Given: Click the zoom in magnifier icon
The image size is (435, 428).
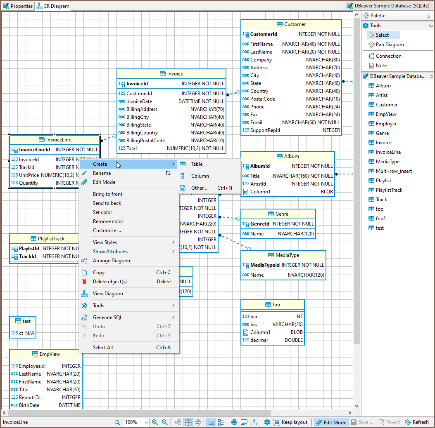Looking at the screenshot, I should pyautogui.click(x=155, y=422).
